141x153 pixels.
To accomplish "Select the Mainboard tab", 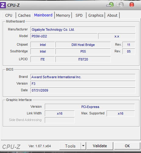I will tap(43, 15).
